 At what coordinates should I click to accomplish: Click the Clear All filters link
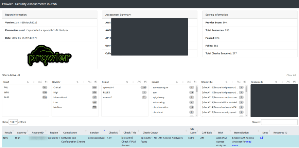coord(291,75)
